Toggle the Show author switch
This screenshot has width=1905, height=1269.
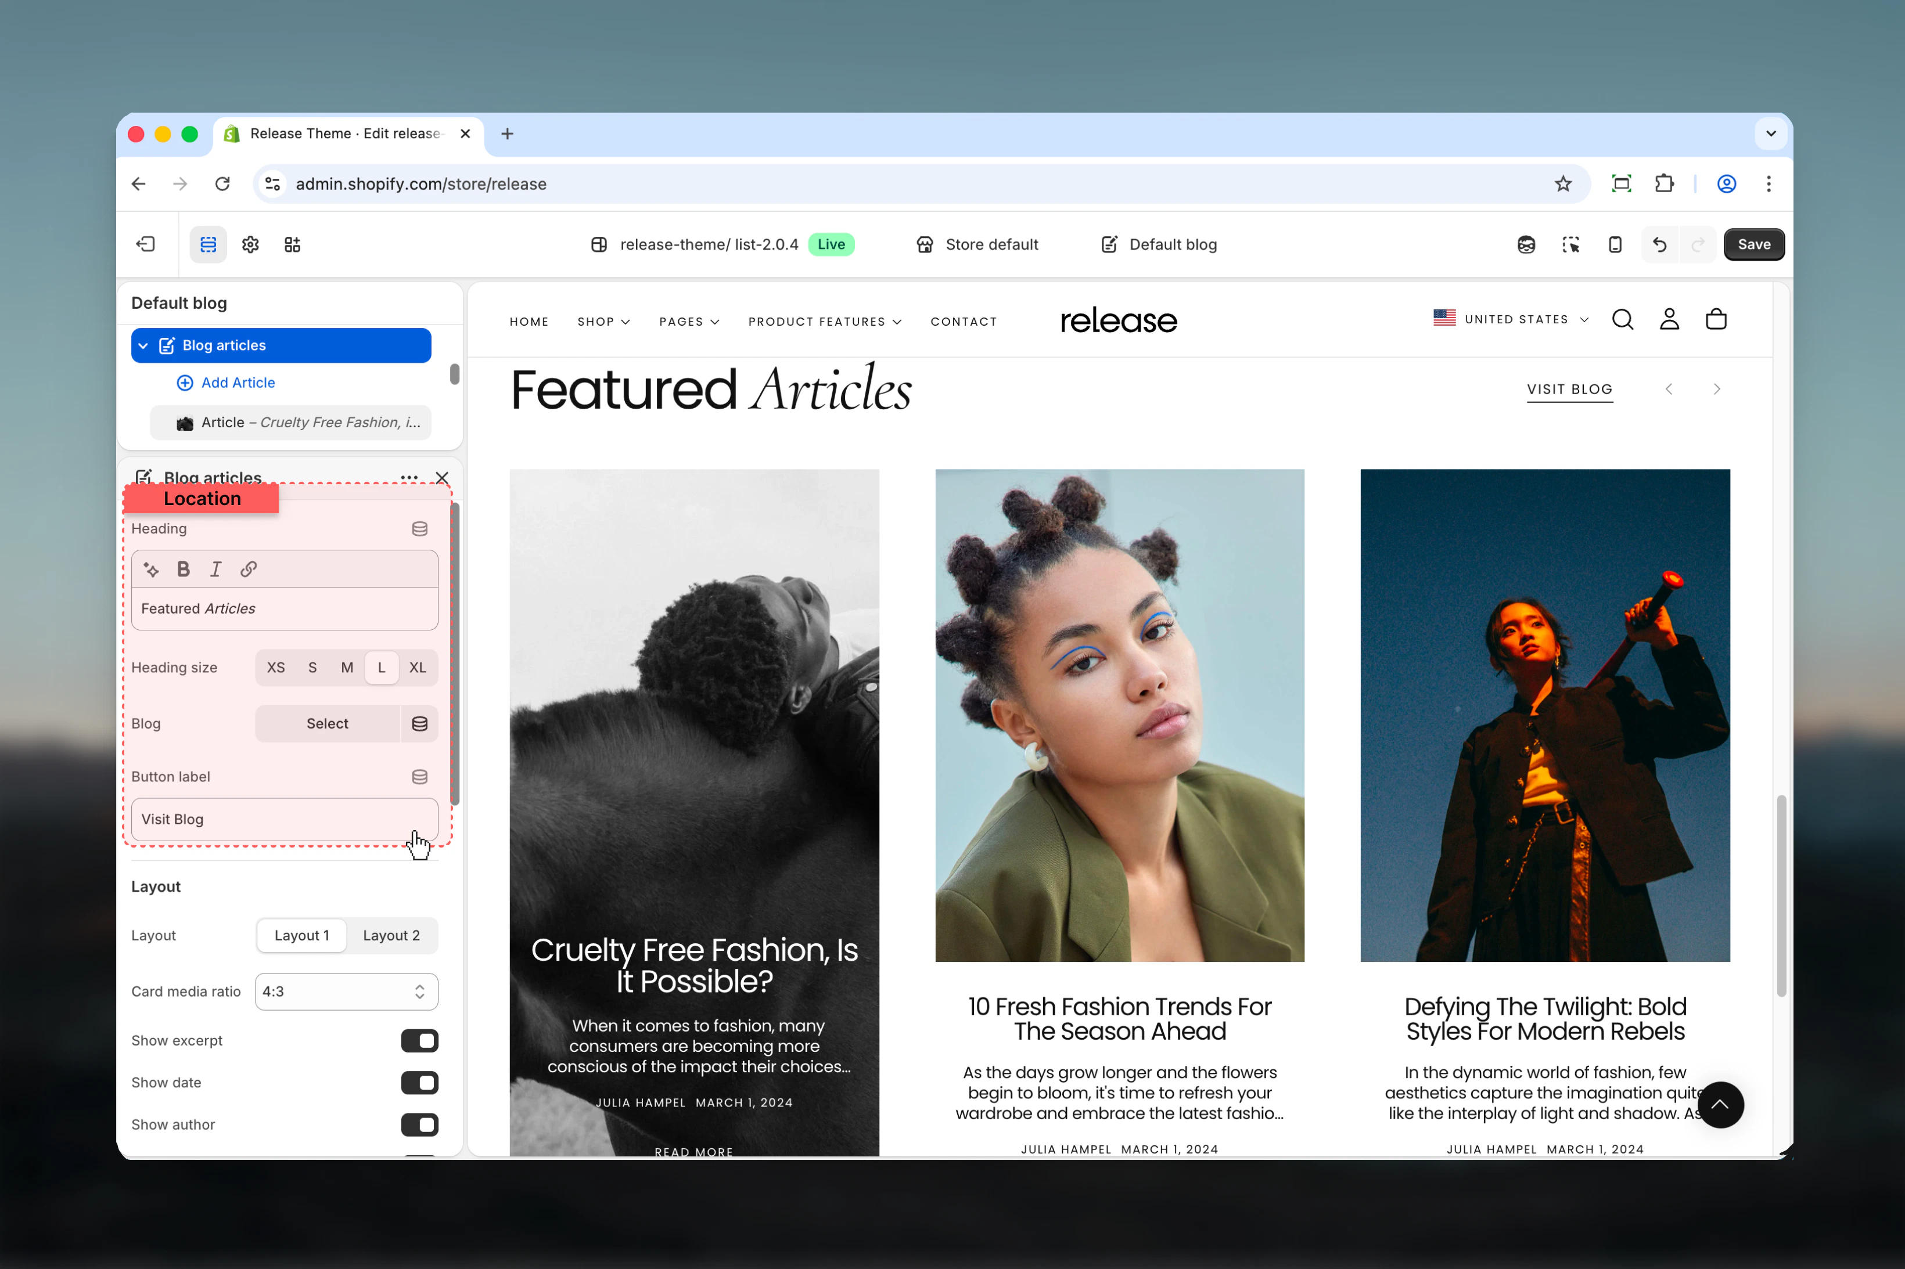(x=419, y=1126)
